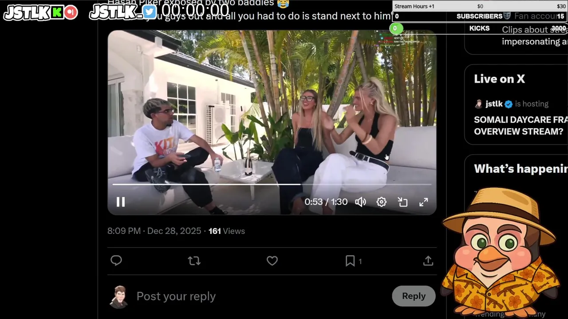568x319 pixels.
Task: Repost this post with the retweet icon
Action: (x=194, y=261)
